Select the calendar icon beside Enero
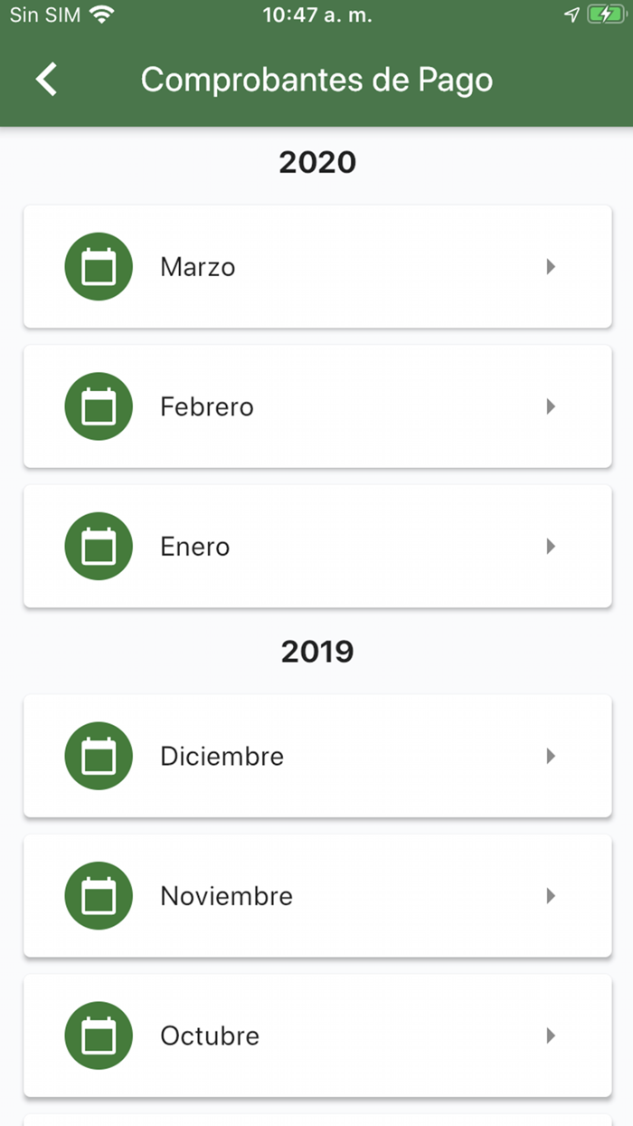This screenshot has height=1126, width=633. [x=98, y=546]
